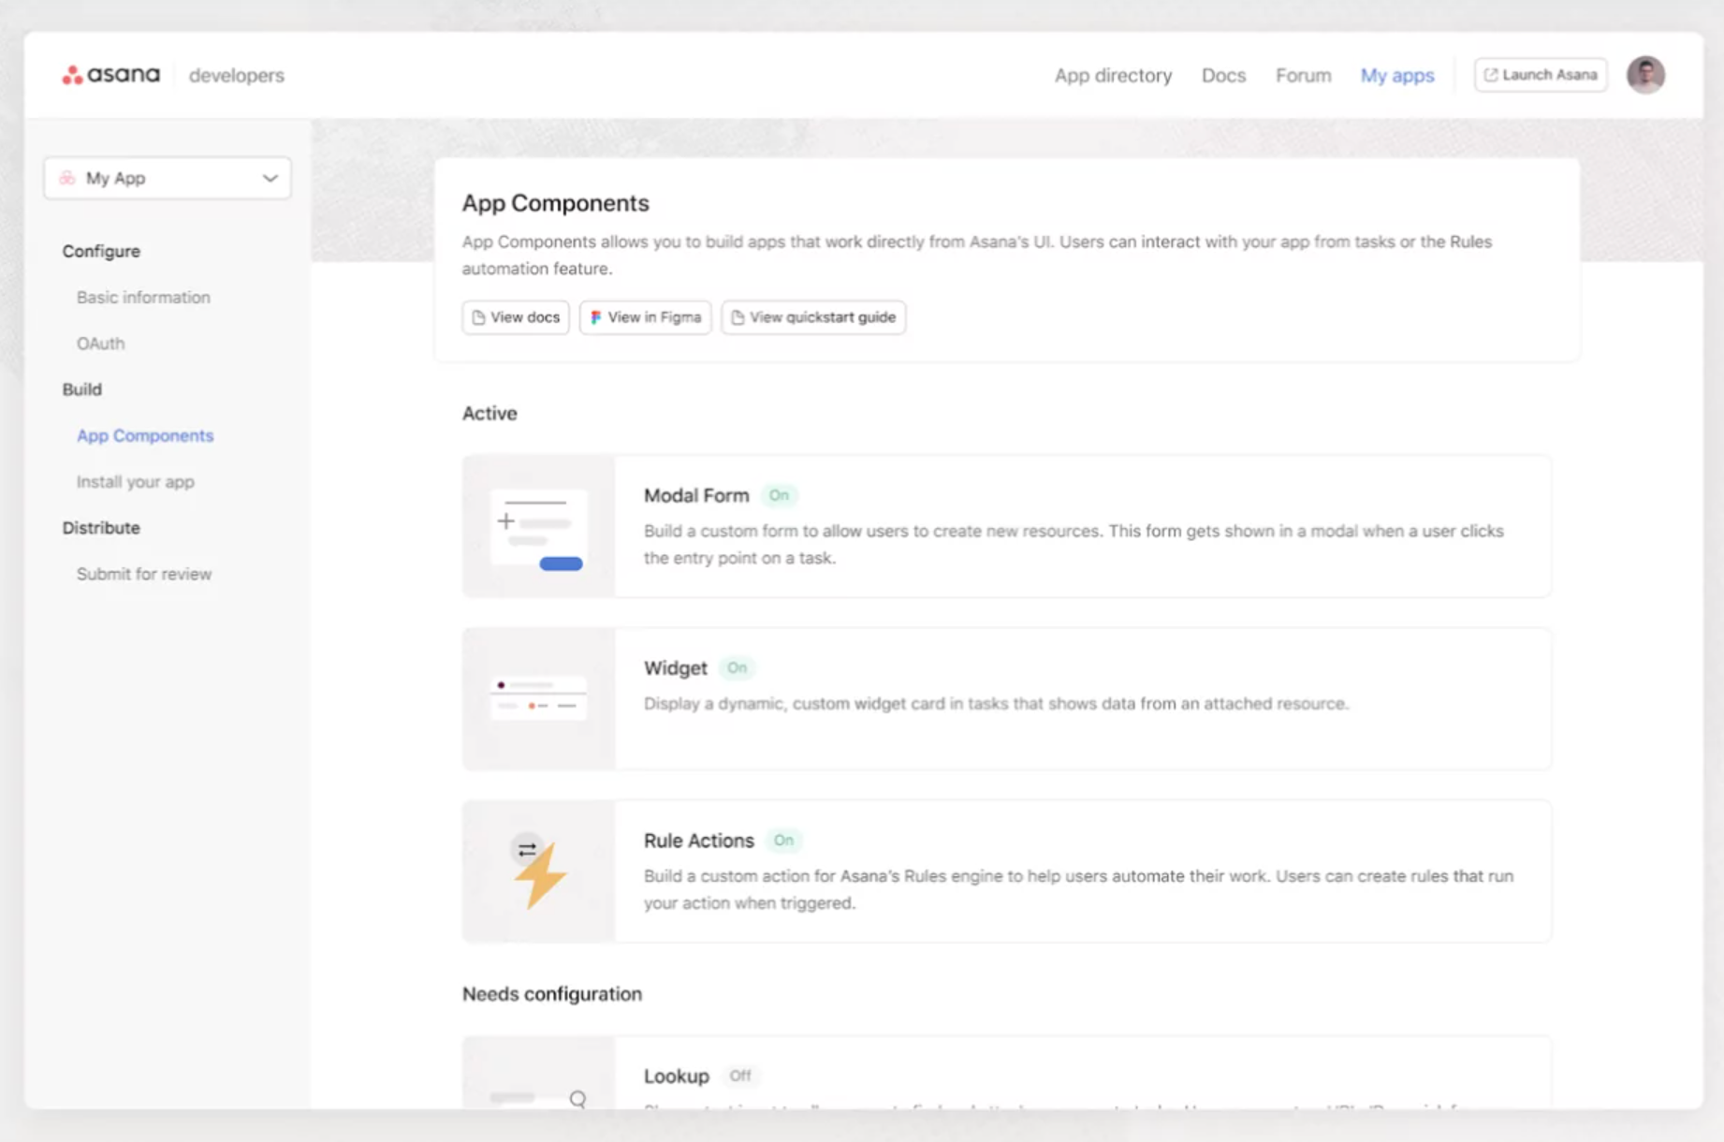1724x1142 pixels.
Task: Click the Modal Form title
Action: [x=696, y=495]
